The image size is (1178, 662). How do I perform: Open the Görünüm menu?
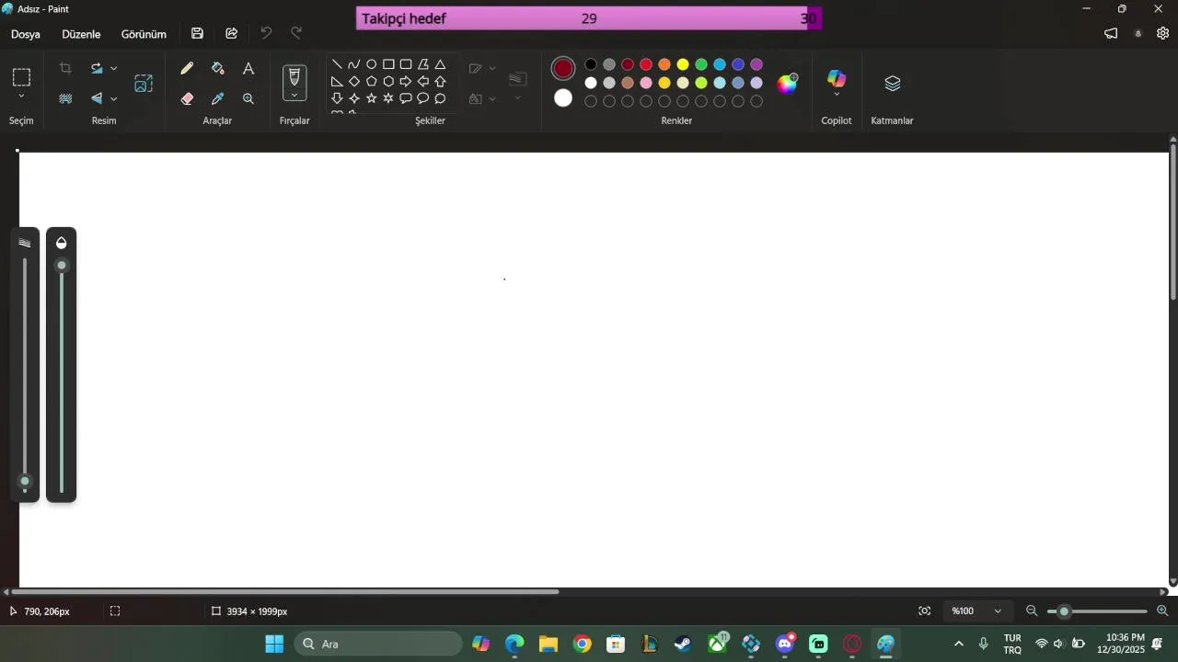point(144,34)
